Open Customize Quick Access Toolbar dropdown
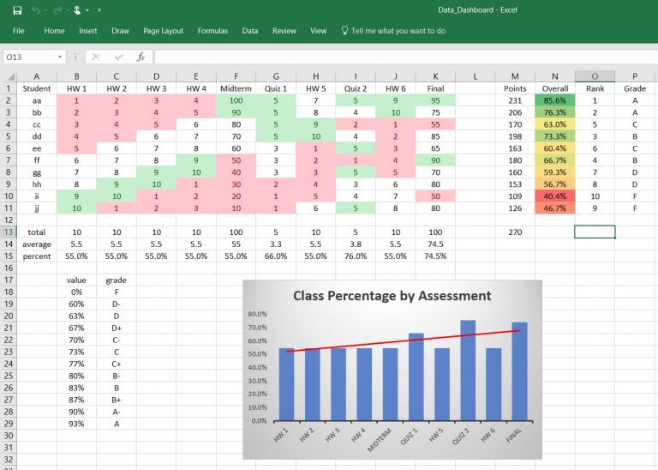 tap(99, 10)
